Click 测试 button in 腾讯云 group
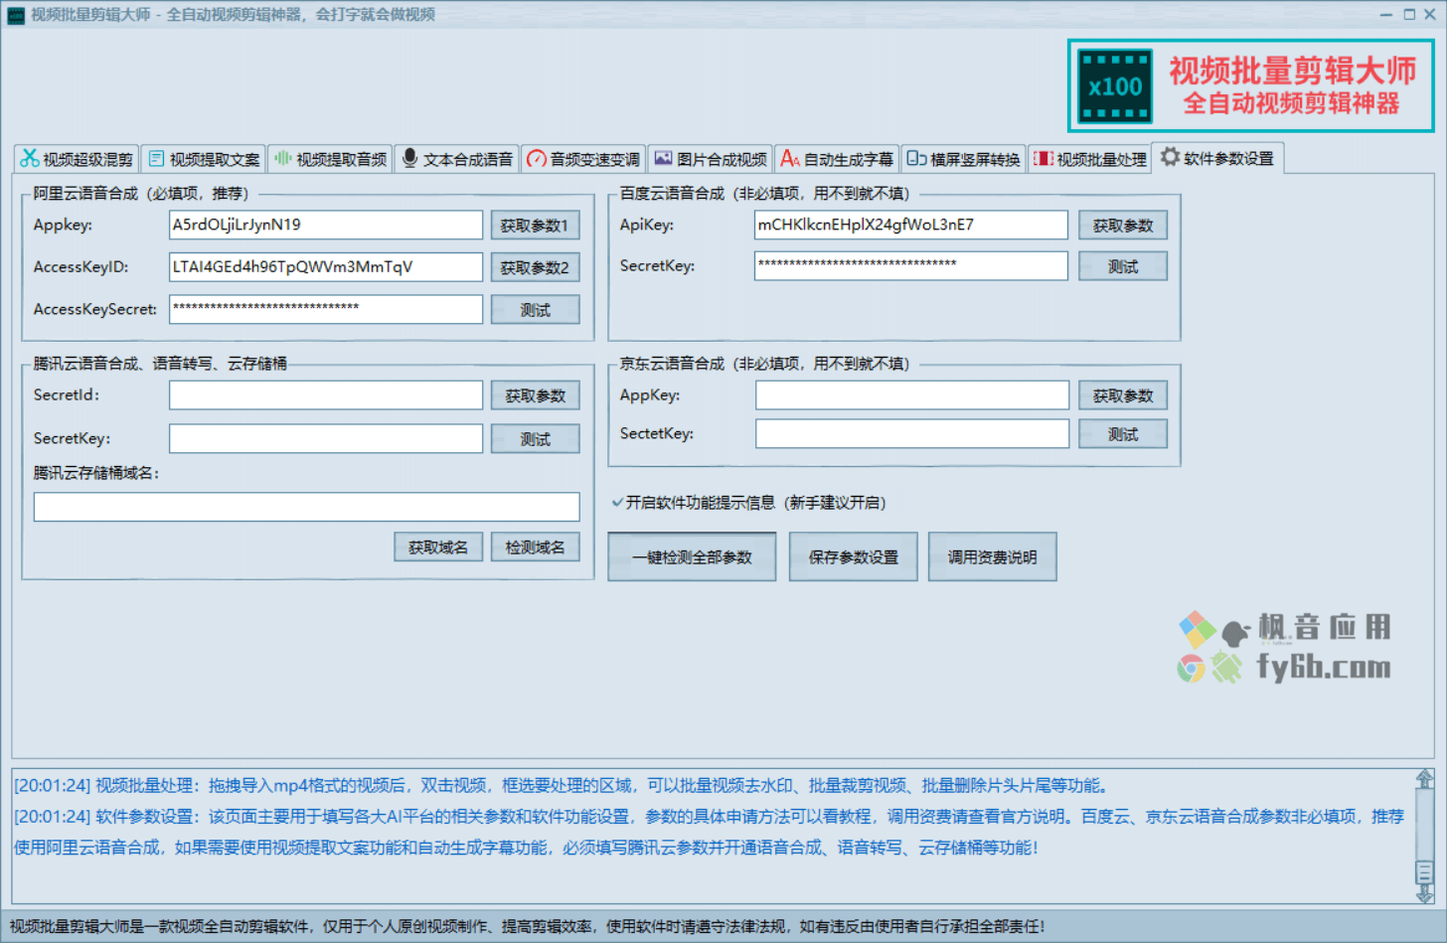 coord(535,439)
